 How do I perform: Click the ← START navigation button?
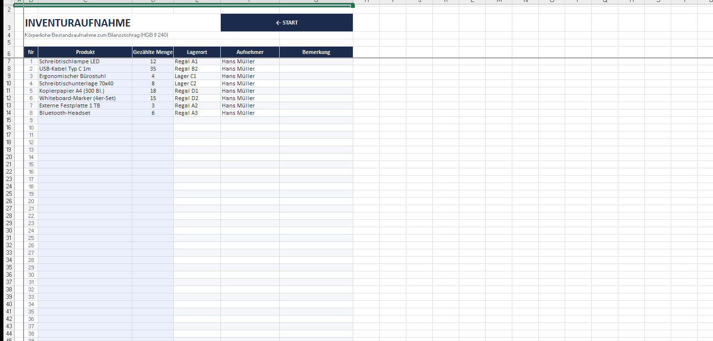tap(287, 23)
